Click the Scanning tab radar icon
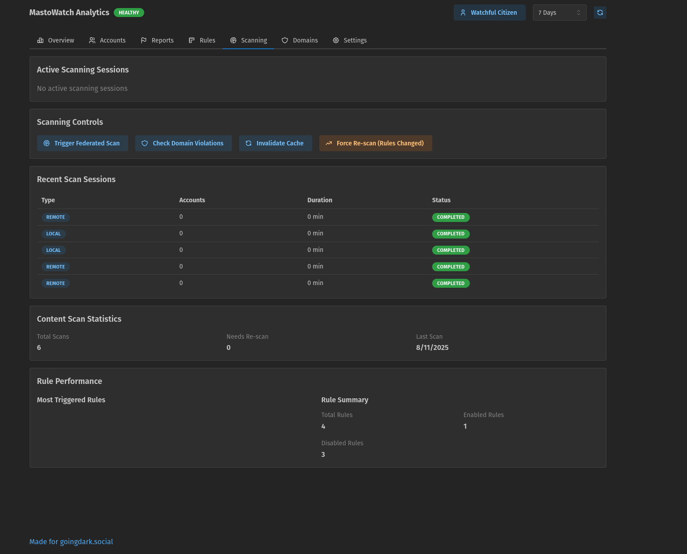The image size is (687, 554). point(233,40)
